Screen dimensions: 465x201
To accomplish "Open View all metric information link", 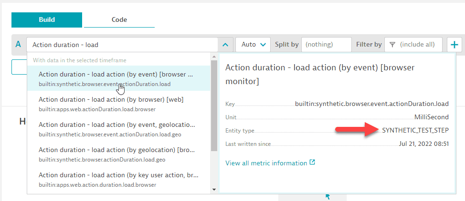I will click(266, 163).
